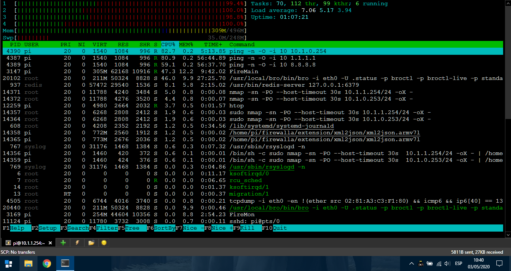Click the volume speaker tray icon
The width and height of the screenshot is (511, 271).
pyautogui.click(x=447, y=263)
